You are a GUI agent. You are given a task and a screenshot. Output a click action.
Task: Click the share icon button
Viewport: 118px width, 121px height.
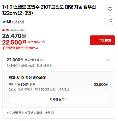tap(110, 20)
